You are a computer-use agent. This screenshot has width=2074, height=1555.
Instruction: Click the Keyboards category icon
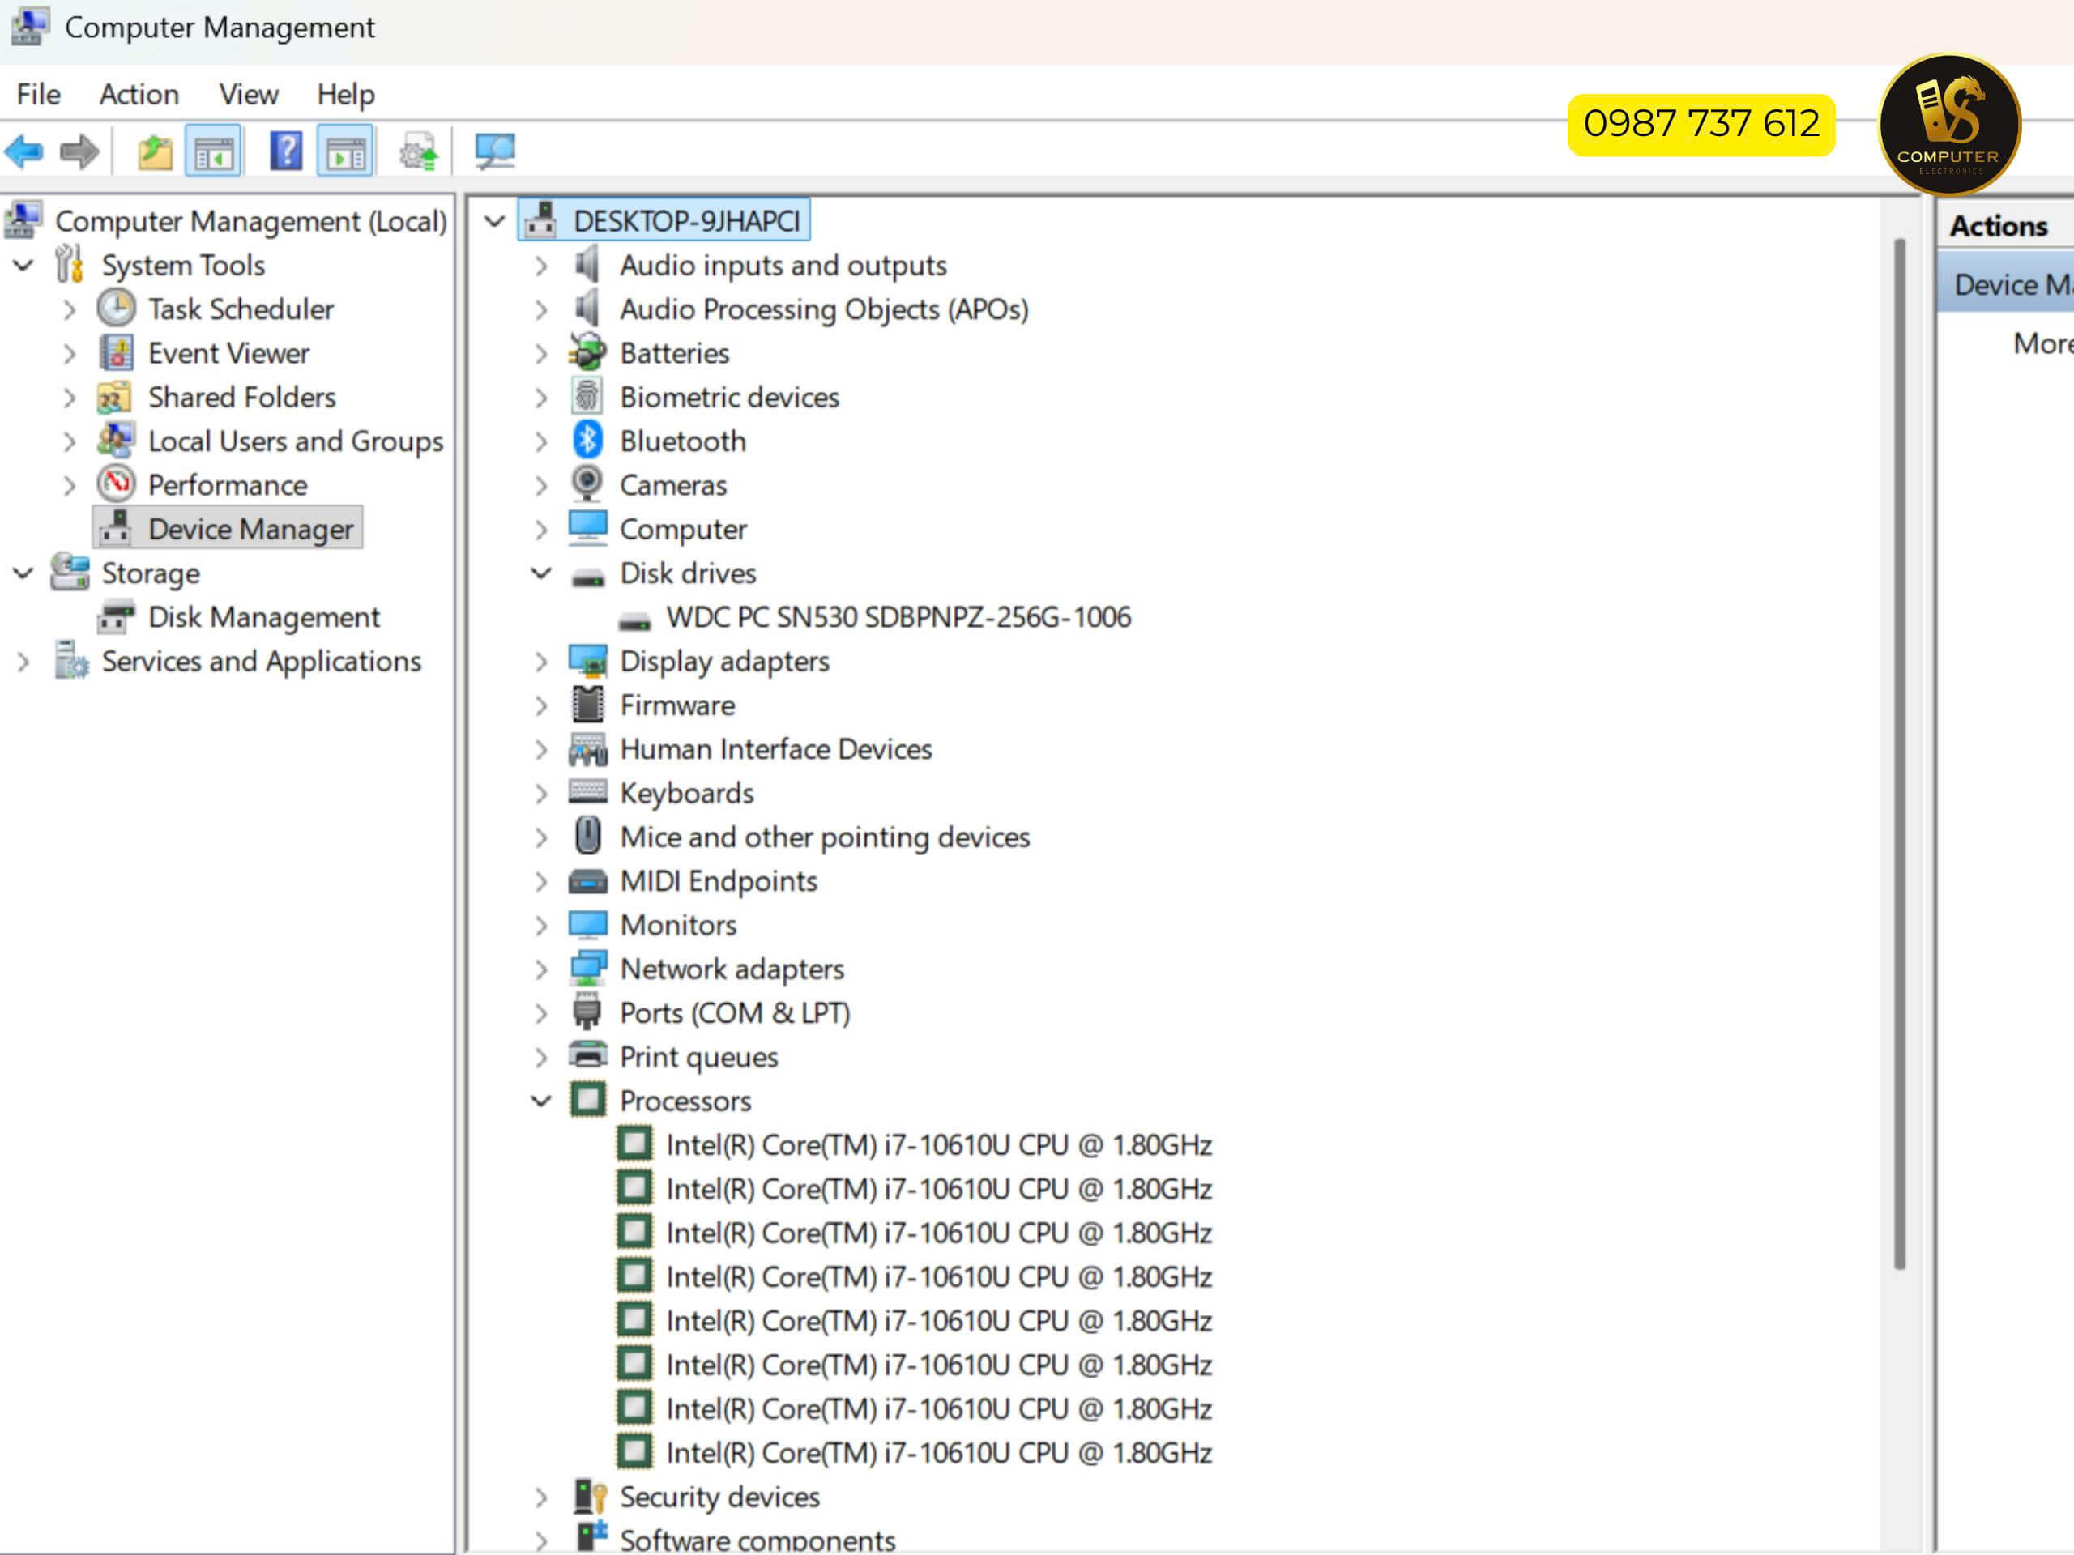point(588,792)
